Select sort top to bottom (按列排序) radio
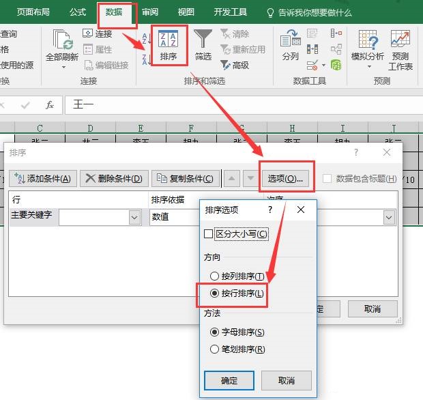This screenshot has width=423, height=400. point(215,276)
